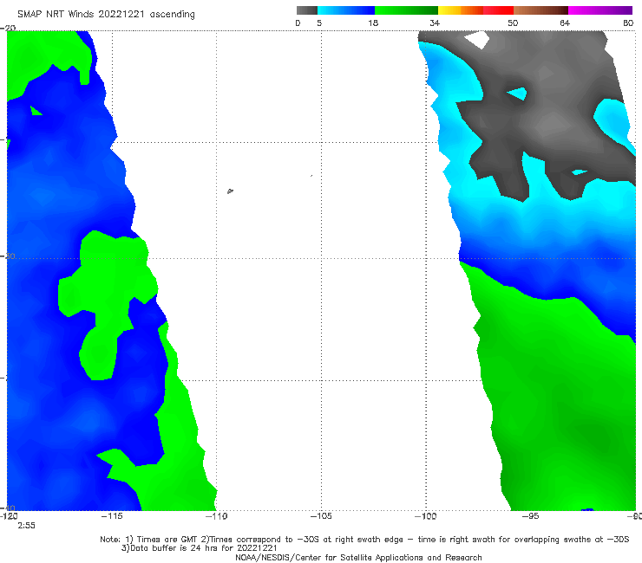Click the blue 5-18 colorbar segment

click(346, 10)
